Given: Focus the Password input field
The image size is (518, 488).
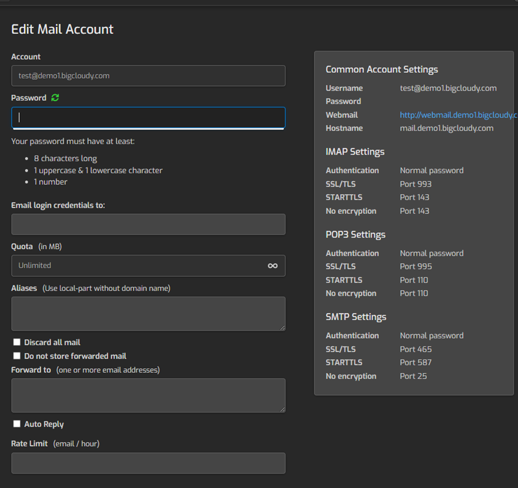Looking at the screenshot, I should [x=148, y=117].
